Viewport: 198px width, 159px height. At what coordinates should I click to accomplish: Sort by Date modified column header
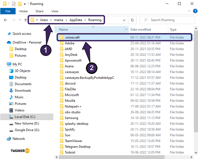point(141,30)
